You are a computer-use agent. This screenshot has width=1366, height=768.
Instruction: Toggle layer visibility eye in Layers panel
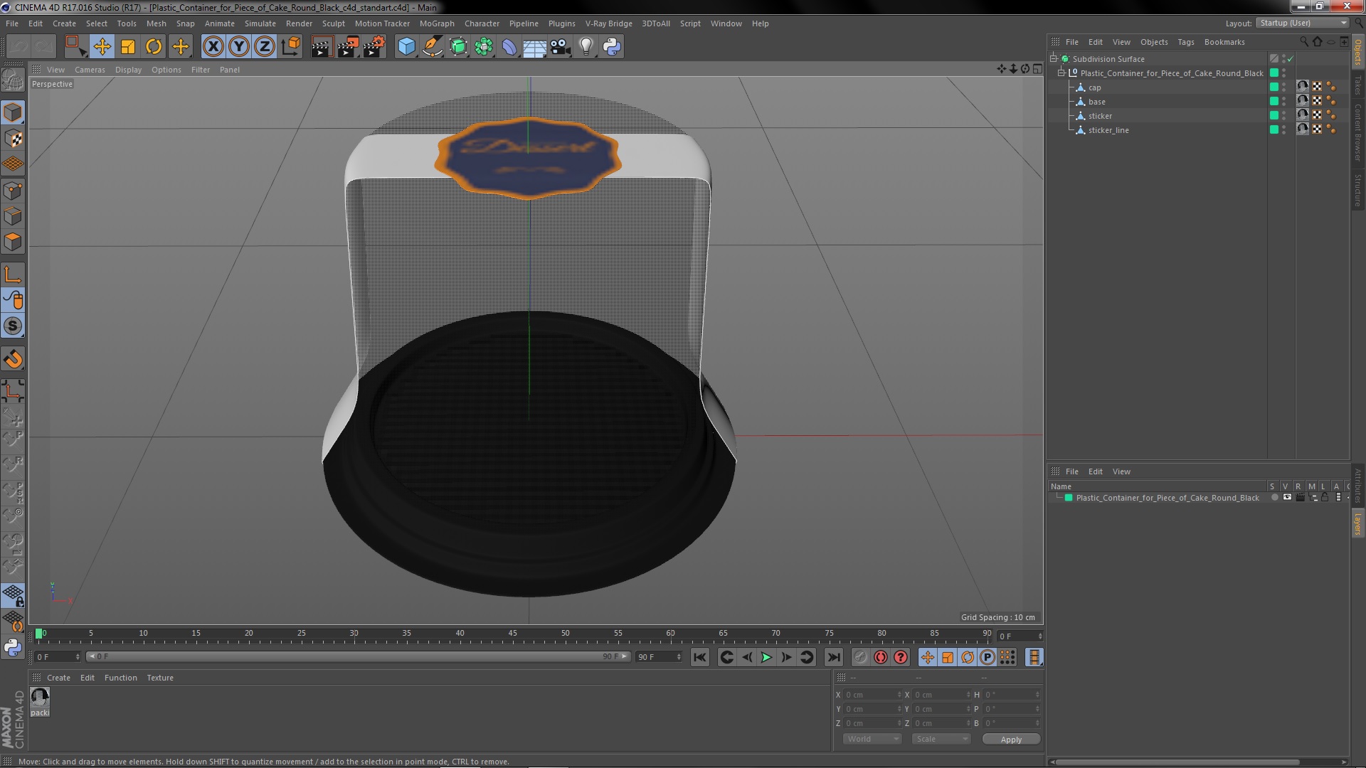tap(1287, 498)
